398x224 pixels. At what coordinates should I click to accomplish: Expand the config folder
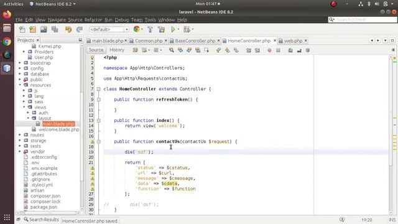click(20, 68)
